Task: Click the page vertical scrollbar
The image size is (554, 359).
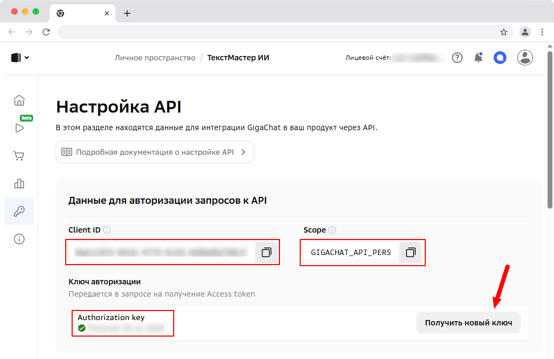Action: pos(550,130)
